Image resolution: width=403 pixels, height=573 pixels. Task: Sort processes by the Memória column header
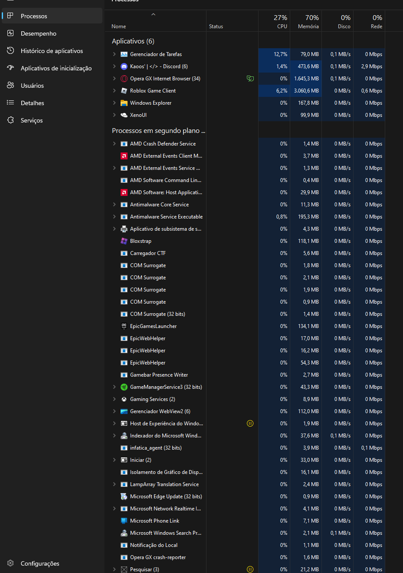click(x=306, y=21)
